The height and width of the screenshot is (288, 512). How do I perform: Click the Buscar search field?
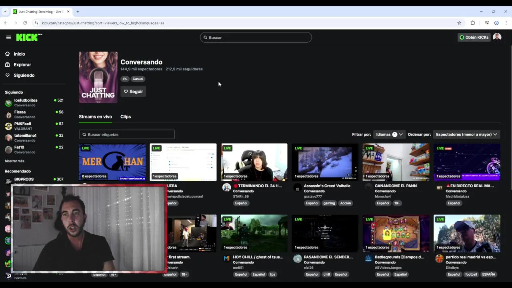click(256, 38)
